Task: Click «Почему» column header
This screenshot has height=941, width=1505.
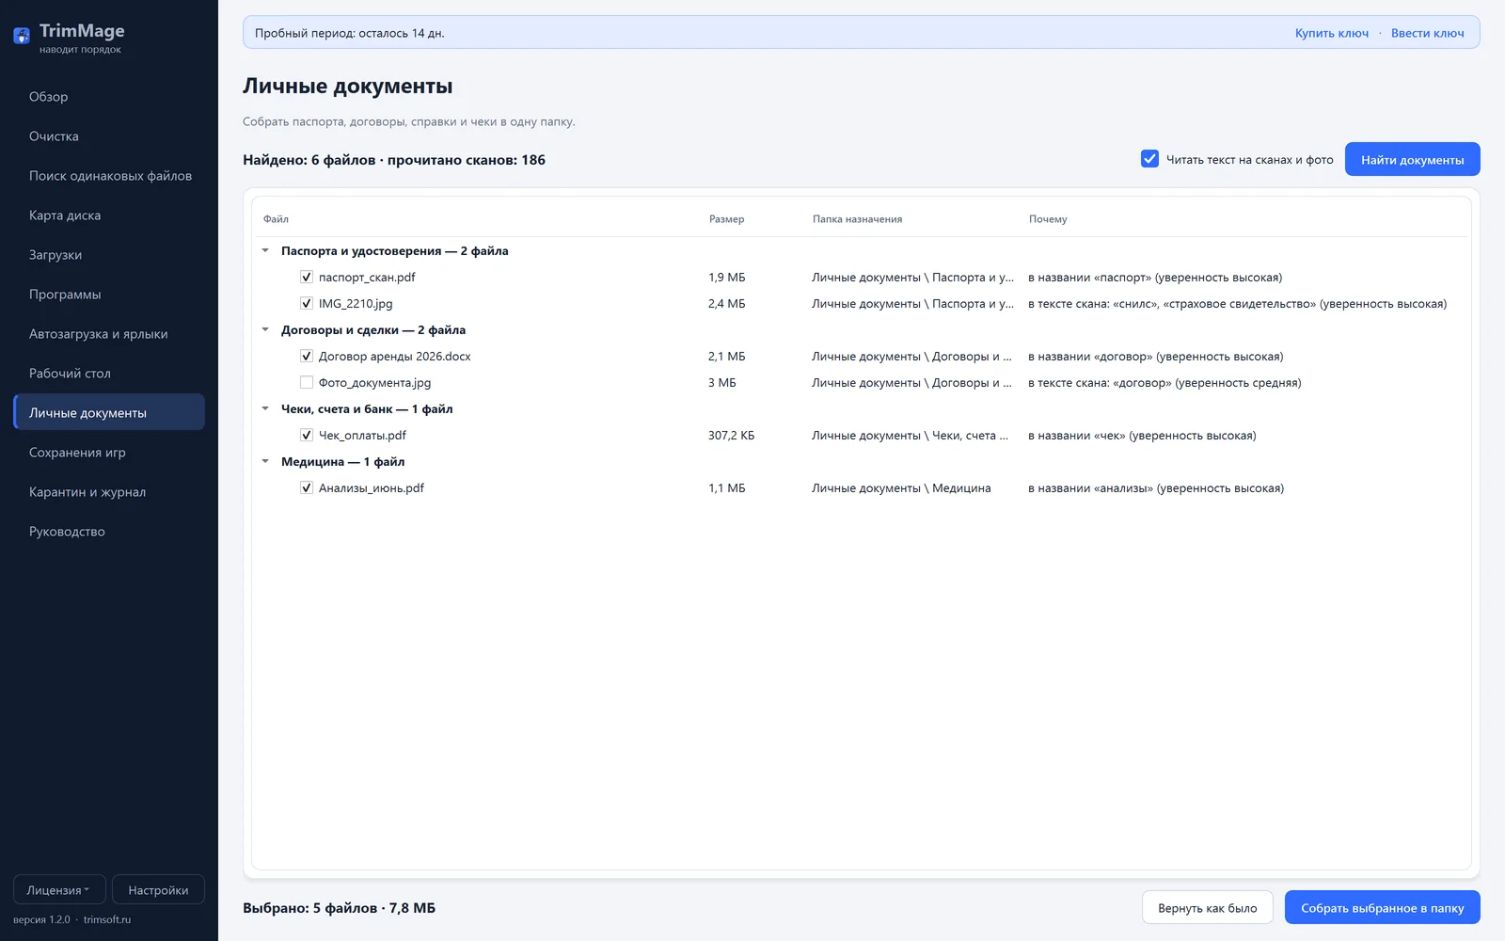Action: 1048,218
